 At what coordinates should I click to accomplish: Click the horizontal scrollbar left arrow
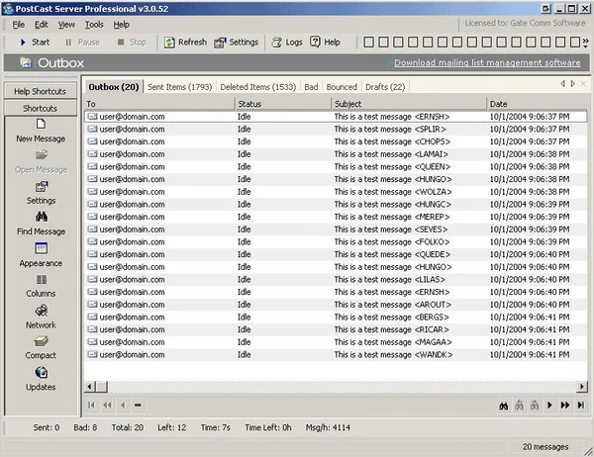pos(90,387)
